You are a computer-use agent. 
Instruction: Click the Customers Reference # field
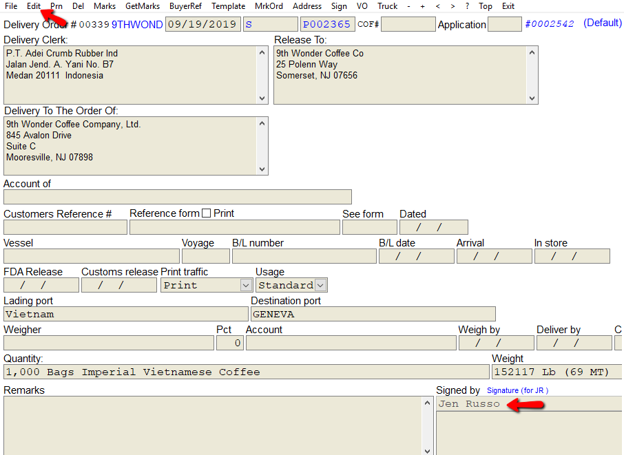(65, 227)
